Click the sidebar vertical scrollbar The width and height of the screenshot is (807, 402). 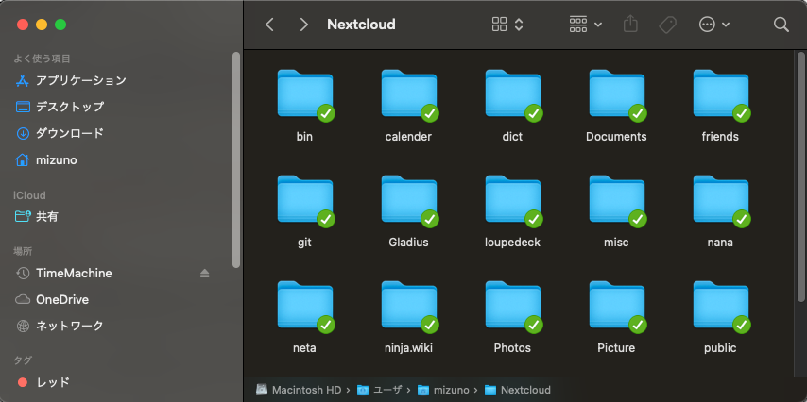pos(235,160)
